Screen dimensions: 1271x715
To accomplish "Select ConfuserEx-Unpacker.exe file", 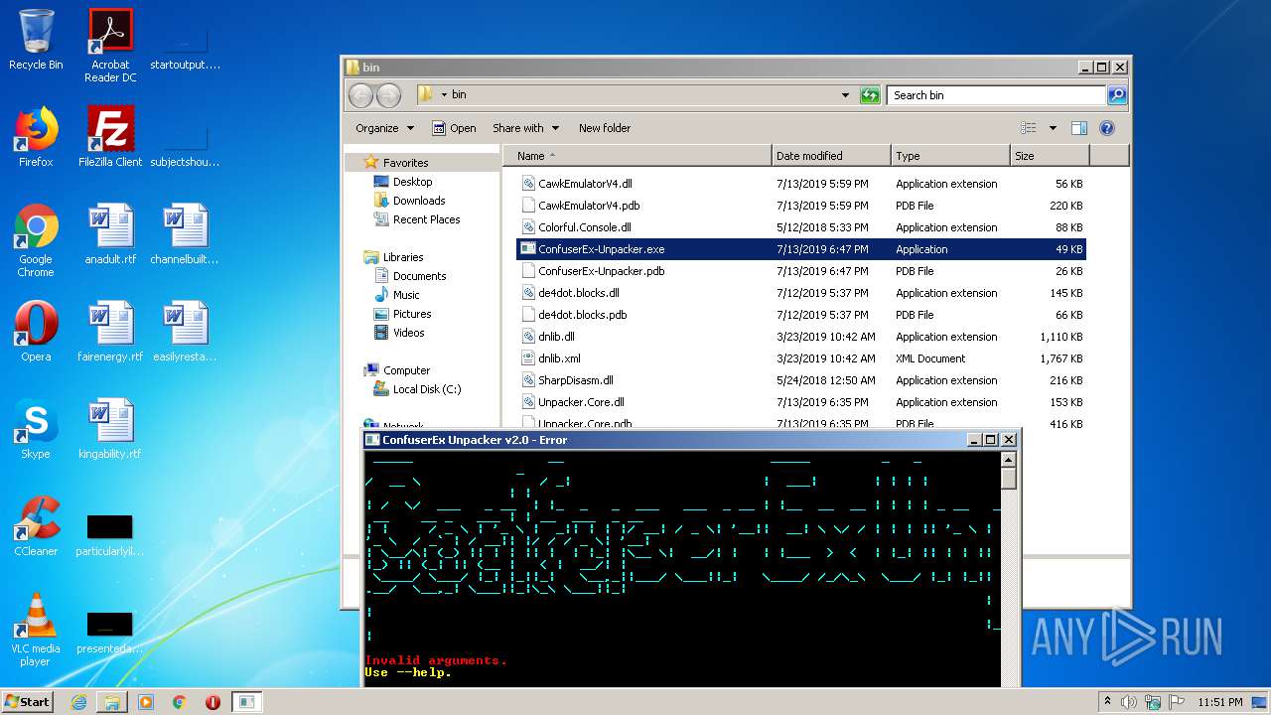I will tap(801, 249).
